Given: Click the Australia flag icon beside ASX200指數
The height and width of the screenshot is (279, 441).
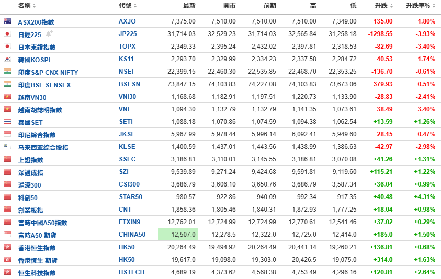Looking at the screenshot, I should (7, 21).
